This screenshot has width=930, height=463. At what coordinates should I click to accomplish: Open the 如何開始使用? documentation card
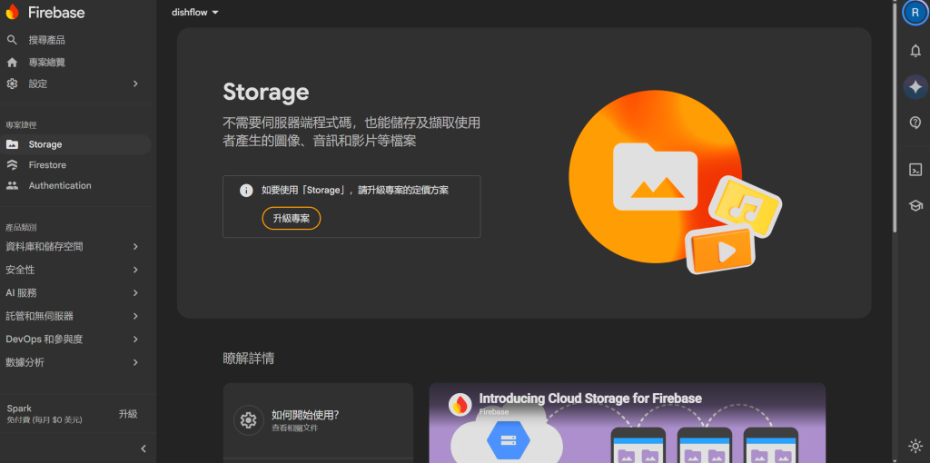pos(318,420)
